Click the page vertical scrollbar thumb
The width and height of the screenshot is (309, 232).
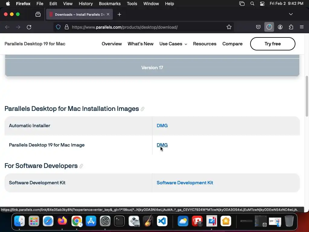coord(307,96)
